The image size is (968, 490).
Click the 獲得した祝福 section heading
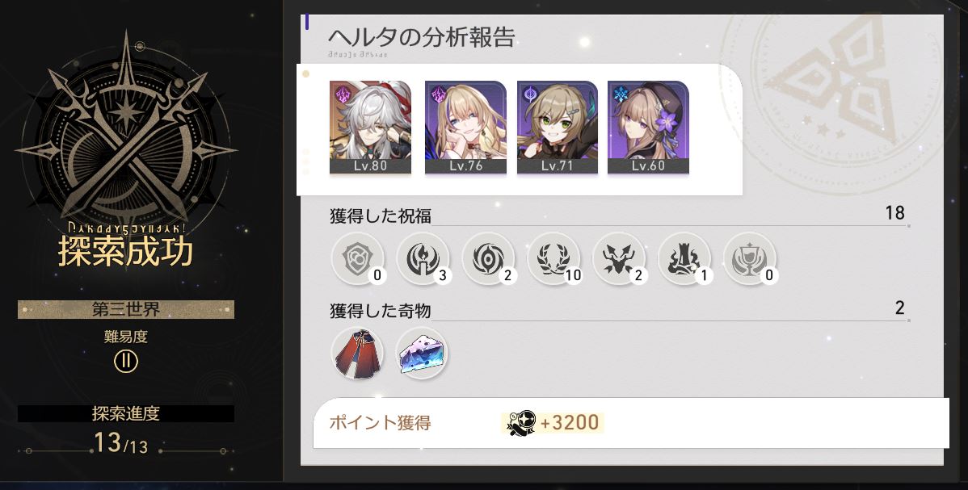381,216
